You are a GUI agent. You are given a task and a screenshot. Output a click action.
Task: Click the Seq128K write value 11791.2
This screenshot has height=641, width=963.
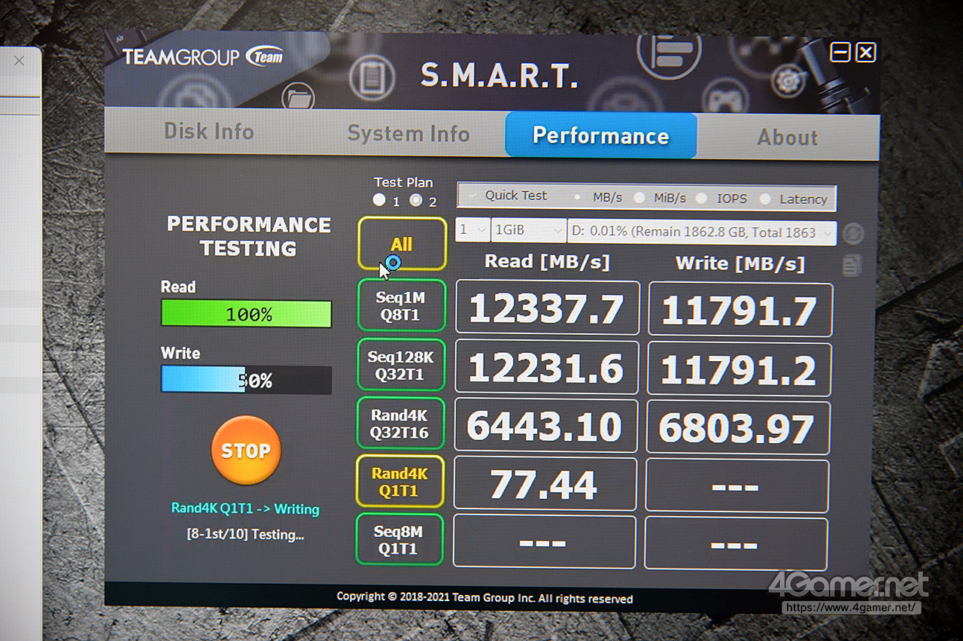click(740, 369)
